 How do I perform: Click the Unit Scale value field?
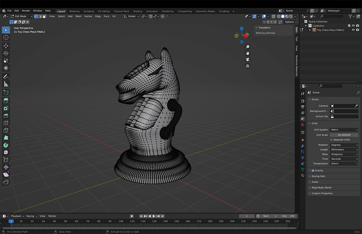pos(344,135)
